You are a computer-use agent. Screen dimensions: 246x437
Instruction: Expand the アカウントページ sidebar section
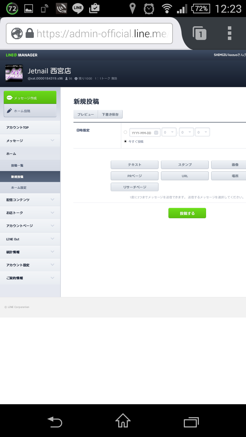point(30,226)
